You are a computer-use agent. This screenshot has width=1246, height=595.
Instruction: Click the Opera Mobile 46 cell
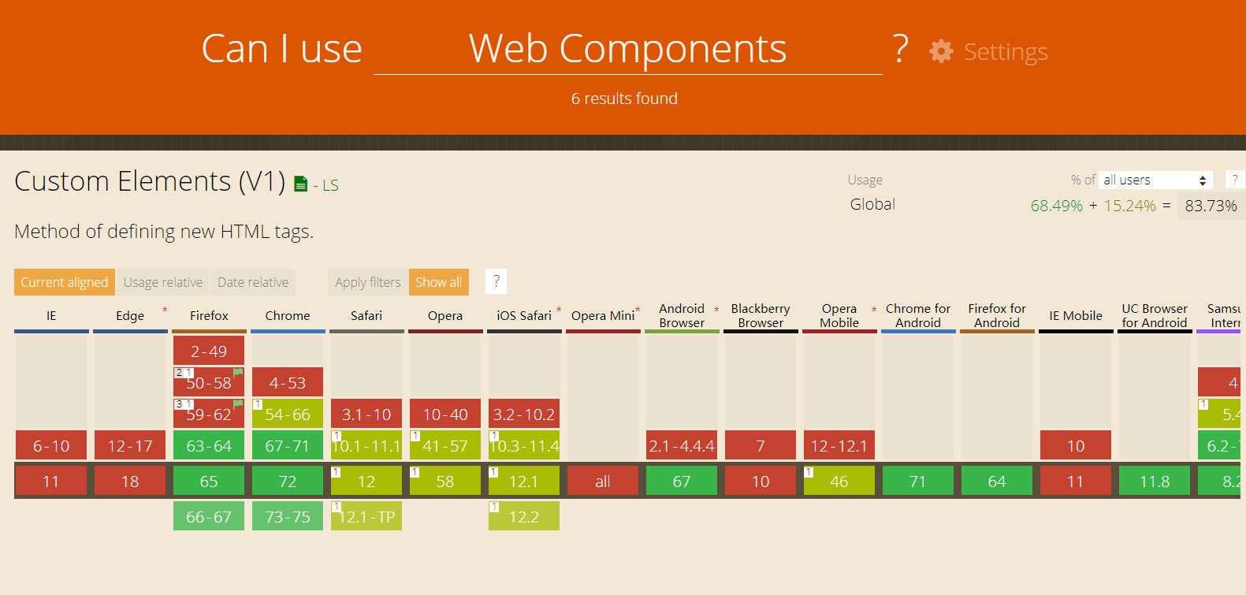point(839,481)
